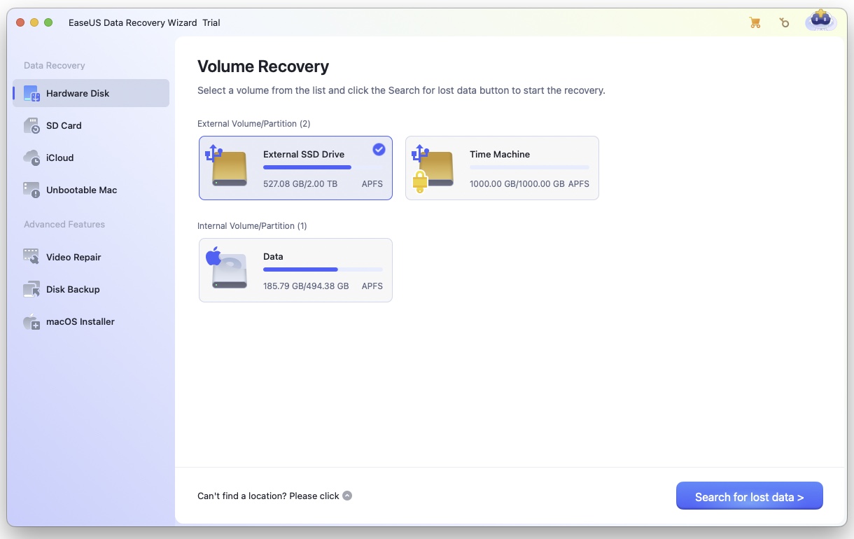Open Disk Backup feature

tap(91, 289)
